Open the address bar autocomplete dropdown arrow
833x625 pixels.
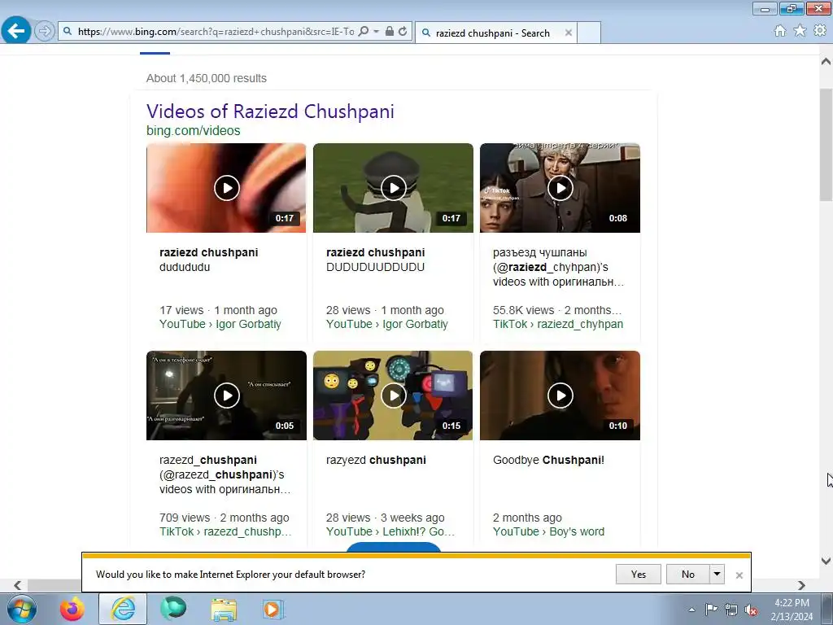(376, 32)
